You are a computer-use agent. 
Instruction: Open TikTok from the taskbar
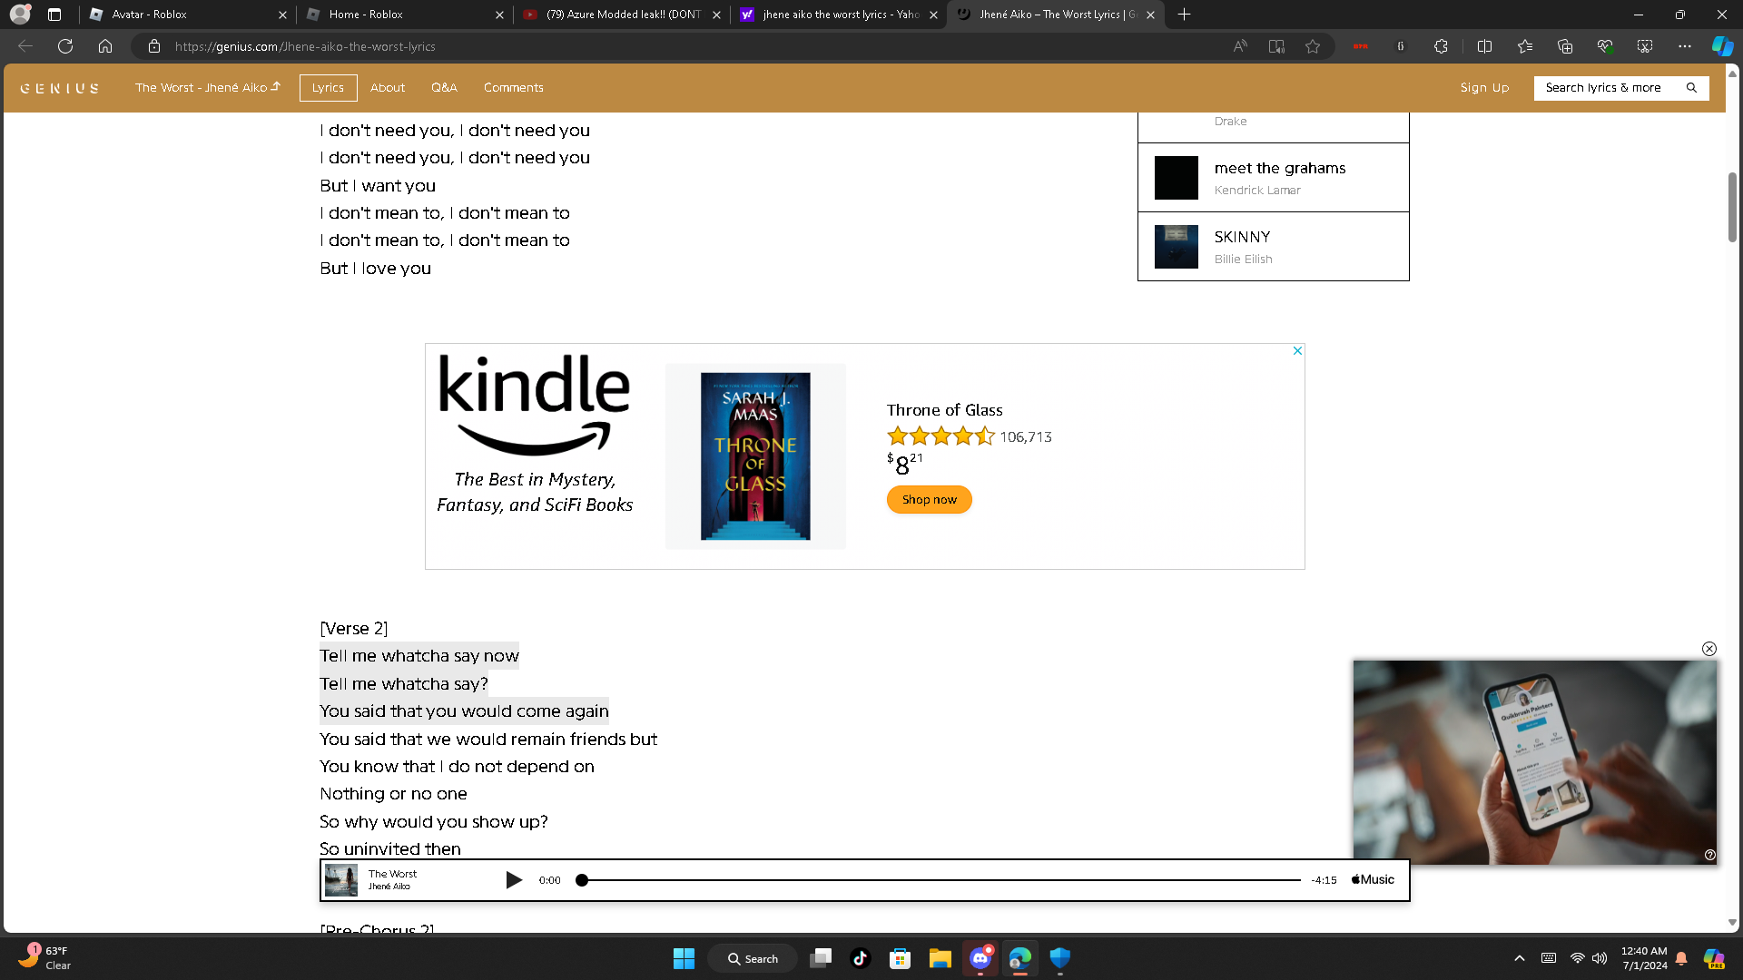click(861, 958)
